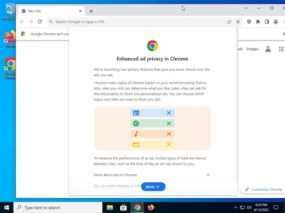
Task: Select the Firefox desktop shortcut
Action: (x=10, y=39)
